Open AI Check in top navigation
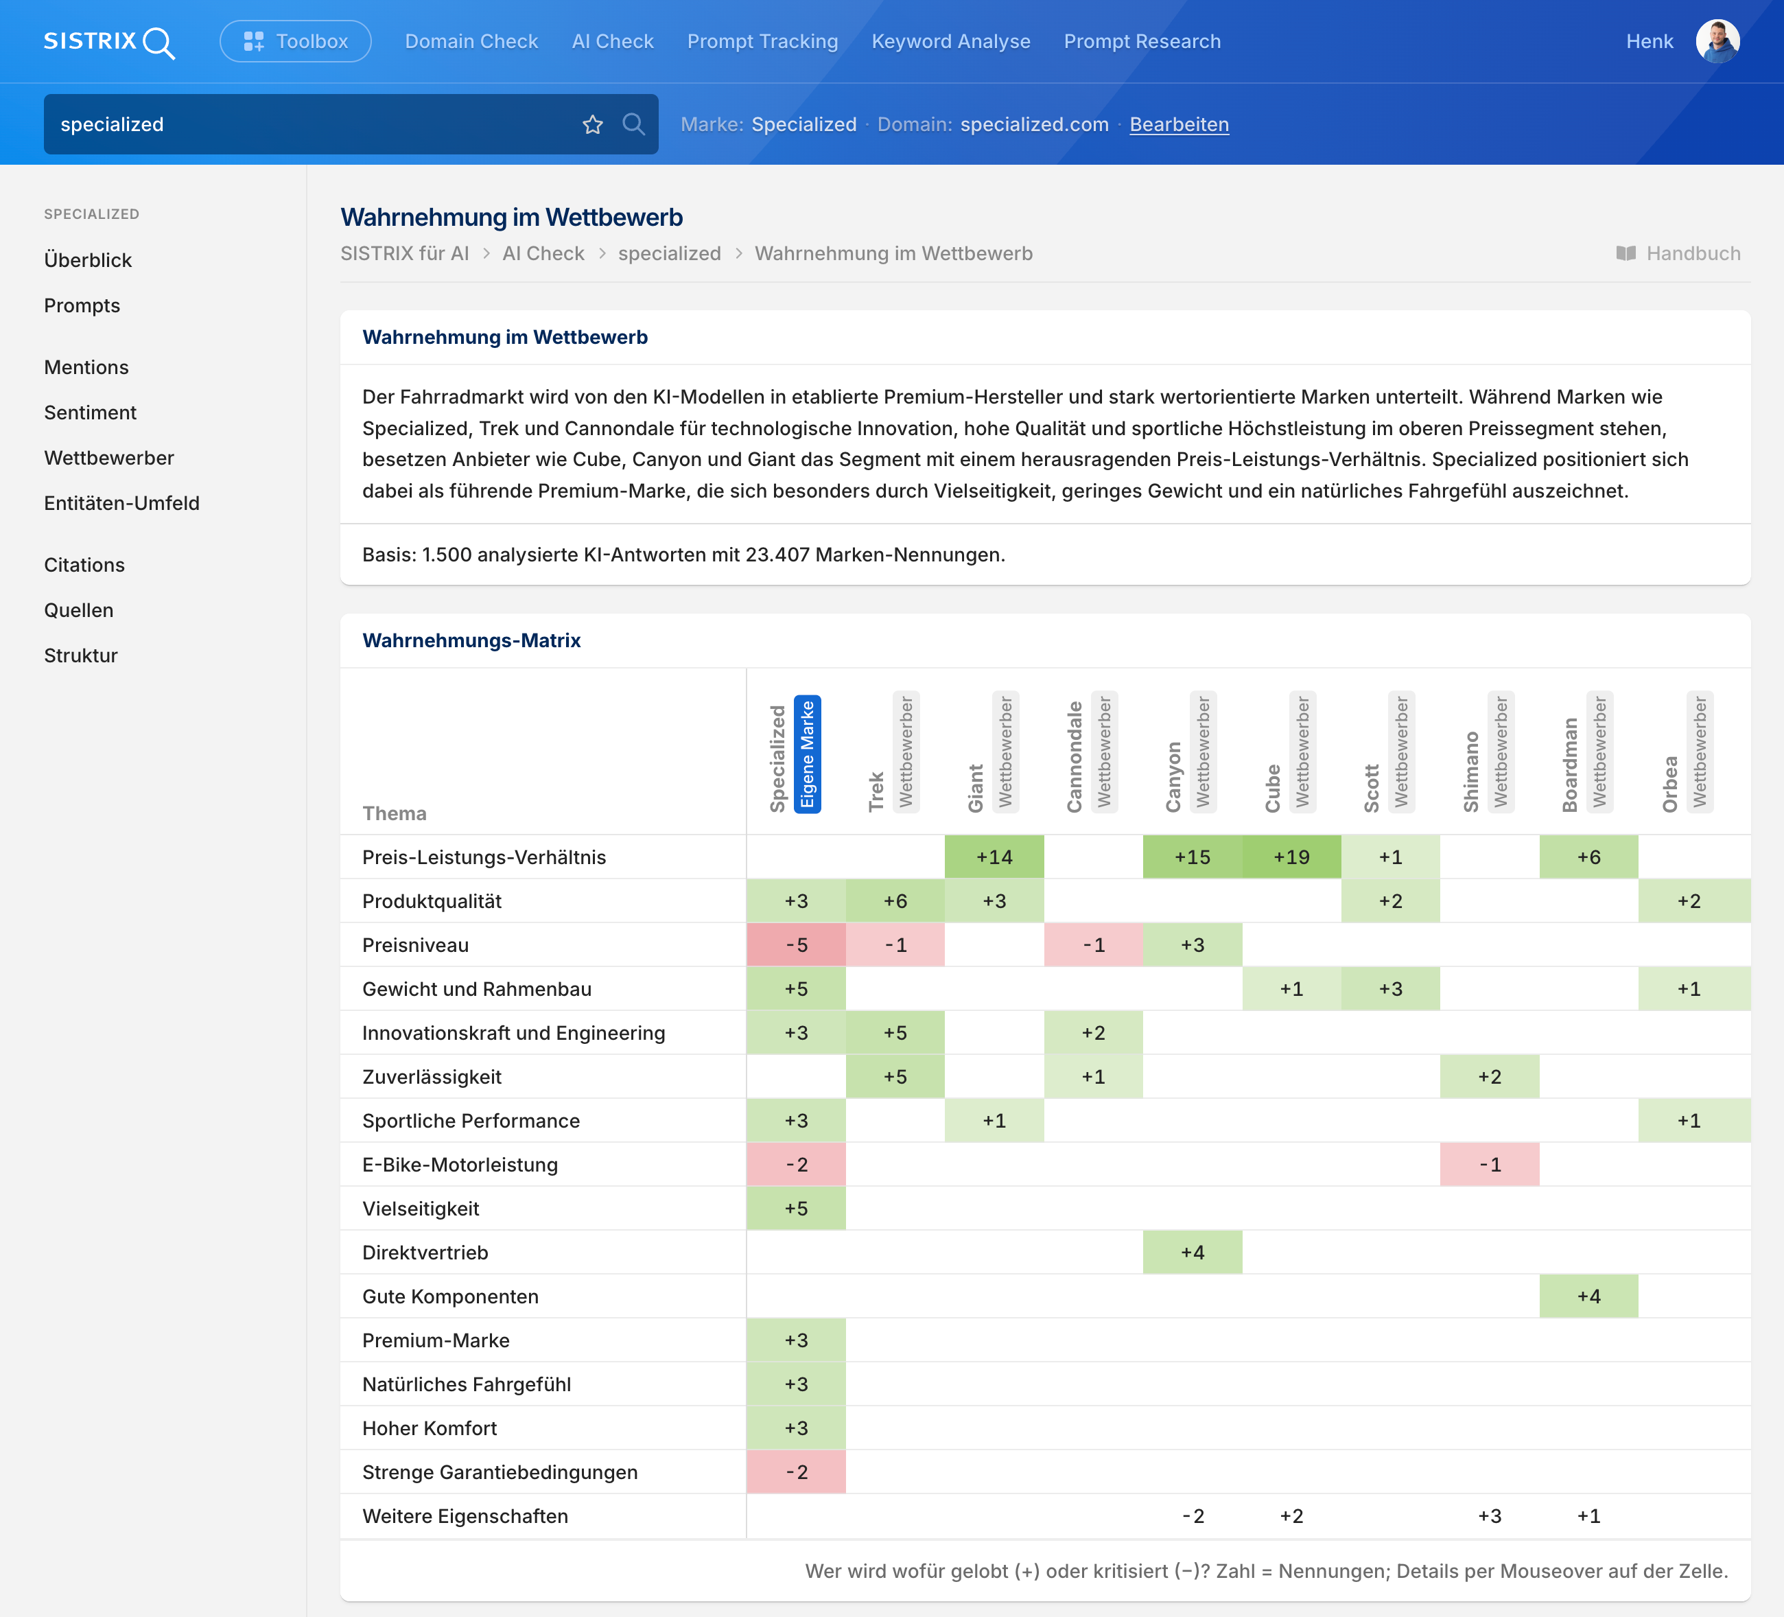This screenshot has height=1617, width=1784. click(612, 42)
